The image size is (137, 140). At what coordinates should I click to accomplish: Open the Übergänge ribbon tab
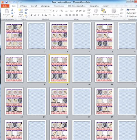tap(45, 6)
